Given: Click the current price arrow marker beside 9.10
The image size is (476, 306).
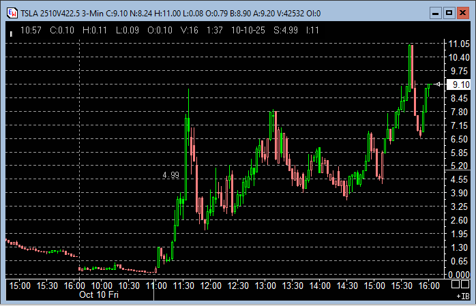Looking at the screenshot, I should (438, 85).
